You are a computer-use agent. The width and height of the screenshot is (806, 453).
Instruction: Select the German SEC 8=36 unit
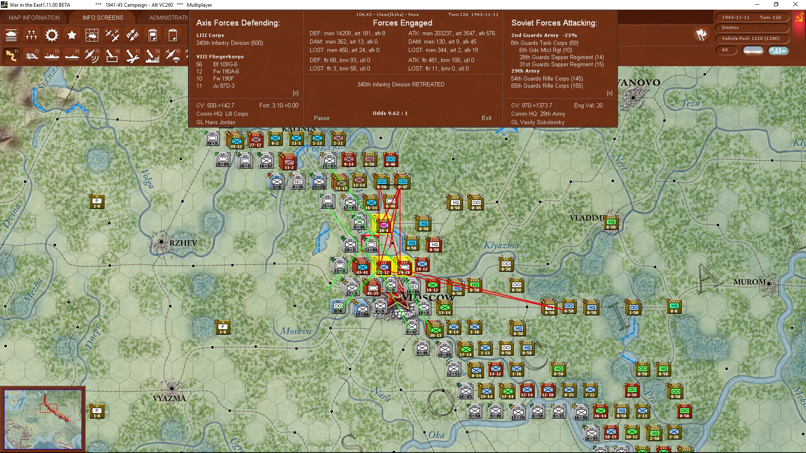click(298, 182)
